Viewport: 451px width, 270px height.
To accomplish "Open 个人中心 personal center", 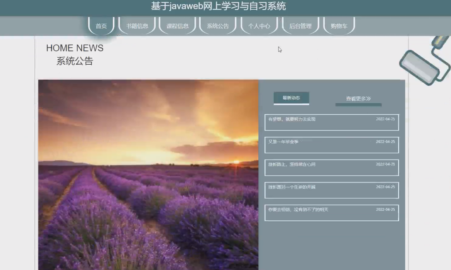I will click(x=259, y=26).
